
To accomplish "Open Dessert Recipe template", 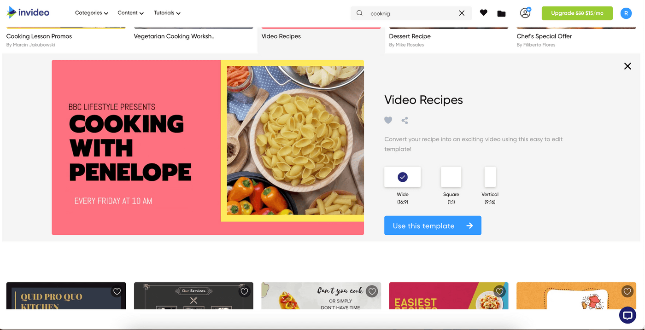I will pos(410,36).
